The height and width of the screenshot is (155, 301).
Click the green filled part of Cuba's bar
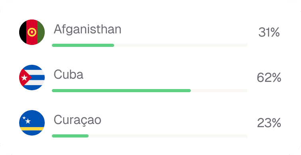(x=121, y=91)
